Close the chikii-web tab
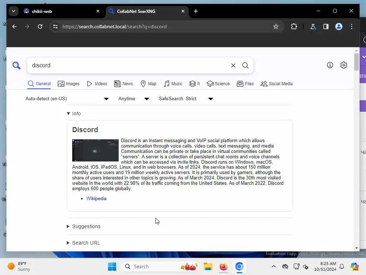This screenshot has height=275, width=366. coord(98,11)
